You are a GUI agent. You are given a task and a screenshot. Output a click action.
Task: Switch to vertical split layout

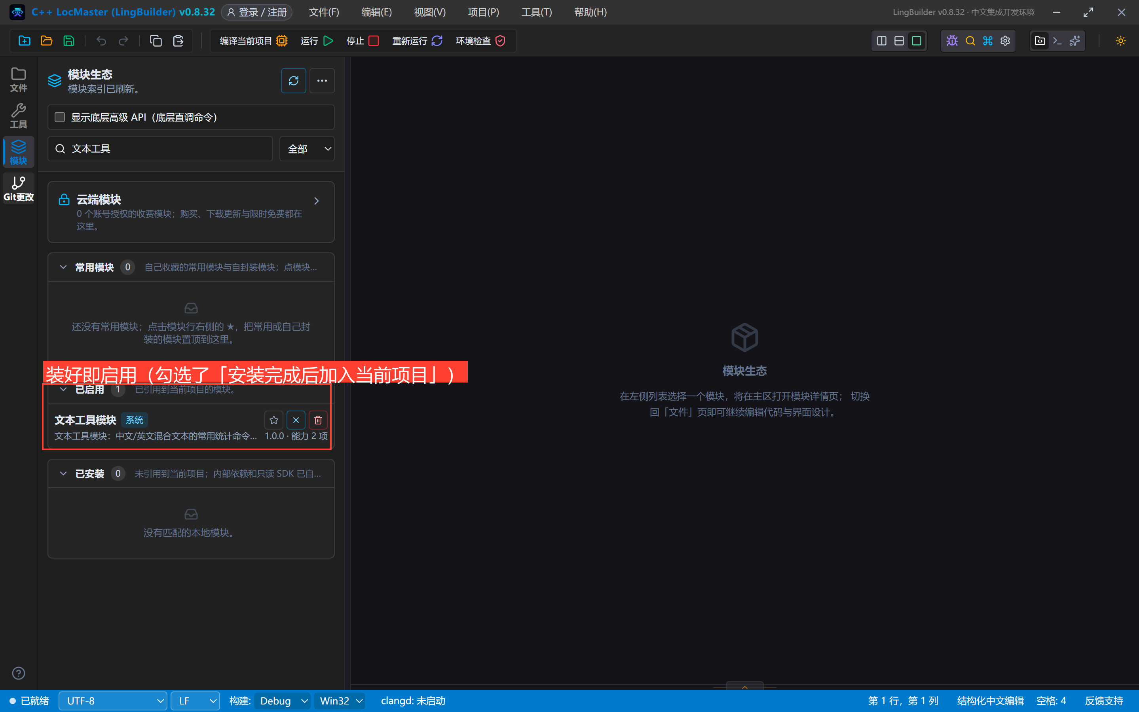[x=882, y=41]
